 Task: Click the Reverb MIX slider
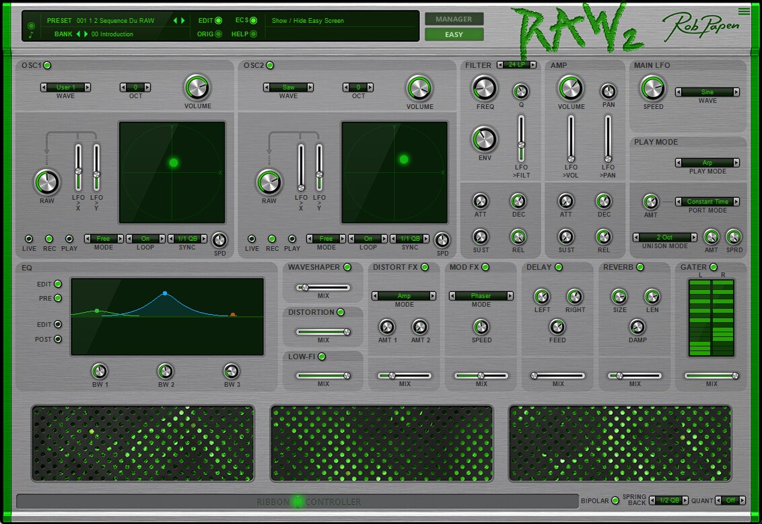pyautogui.click(x=635, y=375)
